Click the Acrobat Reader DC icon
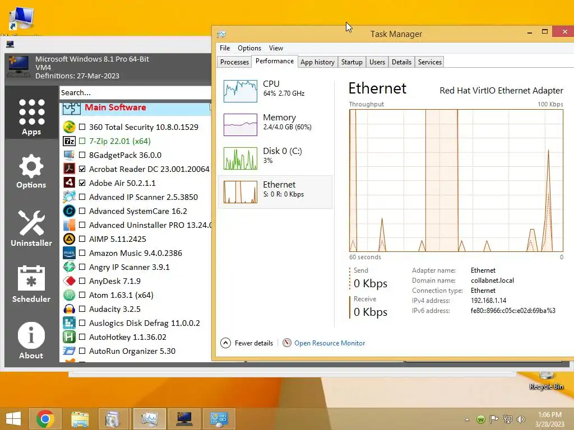574x430 pixels. click(x=69, y=169)
